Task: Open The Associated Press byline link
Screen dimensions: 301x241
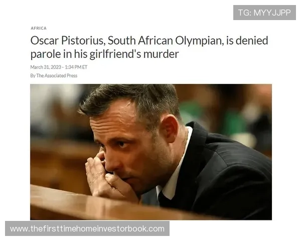Action: point(57,75)
